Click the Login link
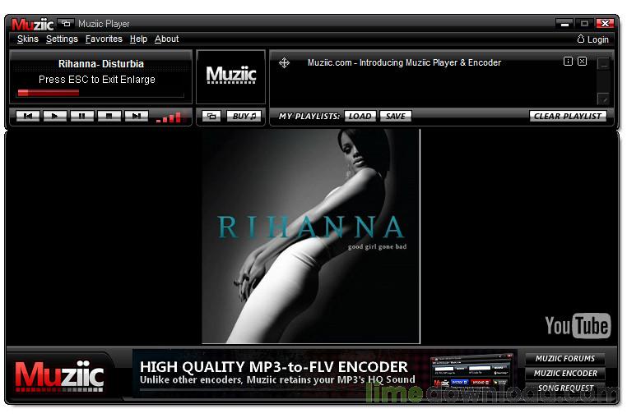Screen dimensions: 627x418 (593, 39)
